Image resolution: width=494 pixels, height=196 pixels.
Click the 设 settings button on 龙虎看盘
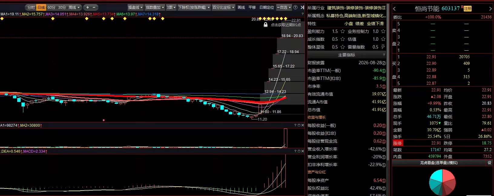pos(489,163)
